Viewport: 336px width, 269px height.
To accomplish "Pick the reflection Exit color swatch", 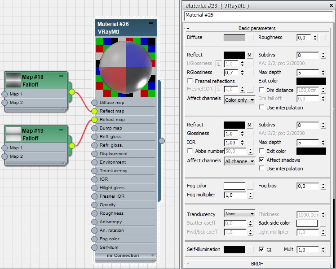I will (x=311, y=81).
